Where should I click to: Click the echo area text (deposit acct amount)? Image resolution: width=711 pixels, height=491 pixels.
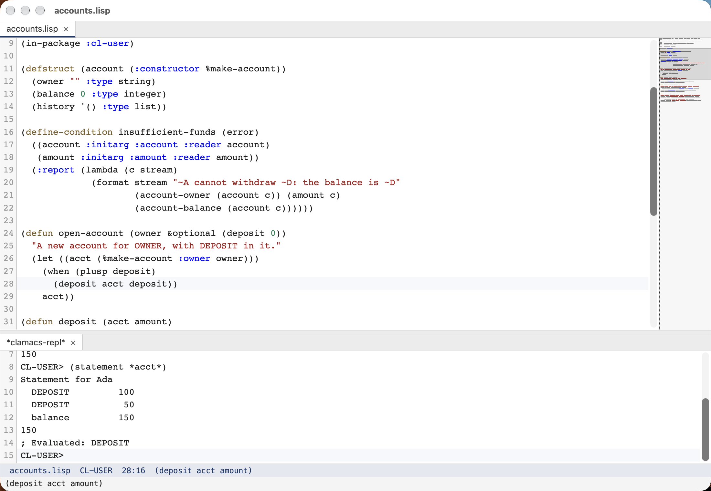pyautogui.click(x=54, y=484)
